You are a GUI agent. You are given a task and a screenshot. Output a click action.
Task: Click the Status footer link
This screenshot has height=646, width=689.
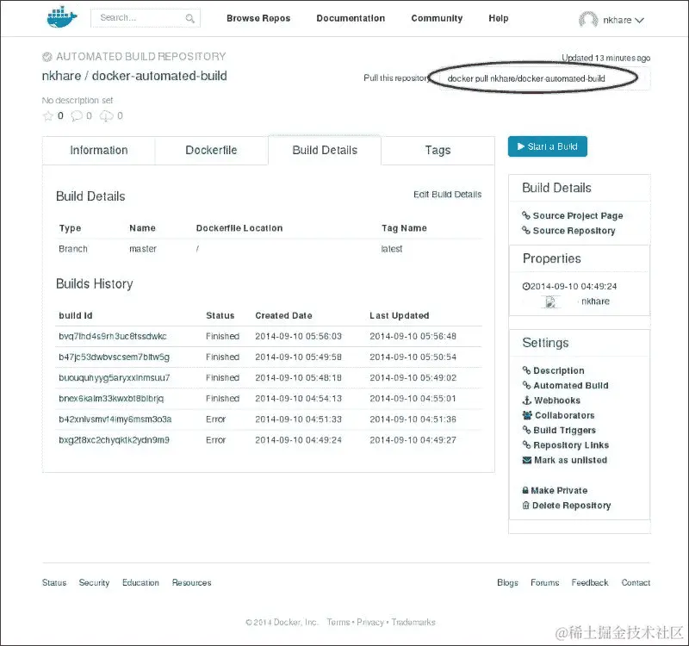54,583
